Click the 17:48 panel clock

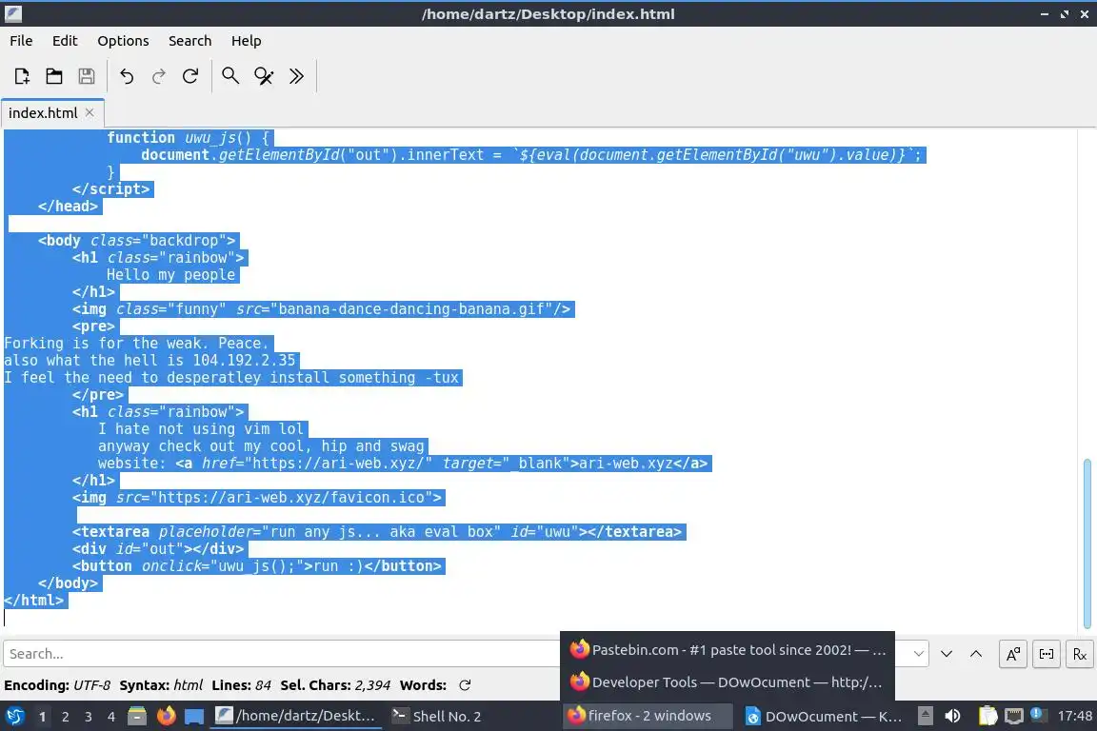(x=1074, y=716)
